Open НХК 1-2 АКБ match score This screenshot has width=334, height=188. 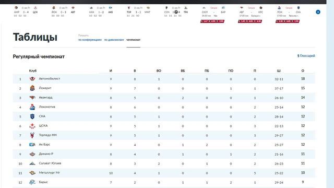click(101, 12)
